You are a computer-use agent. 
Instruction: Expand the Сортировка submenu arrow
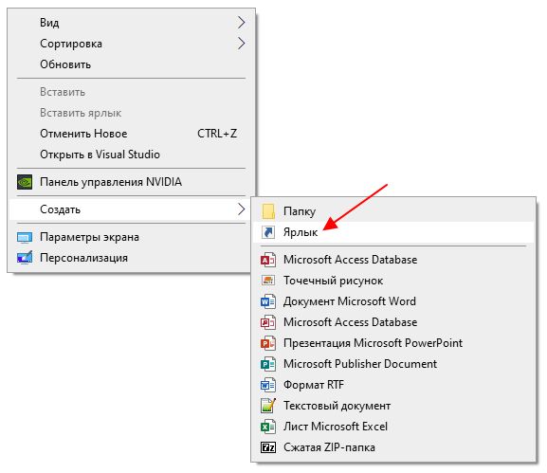(x=242, y=44)
